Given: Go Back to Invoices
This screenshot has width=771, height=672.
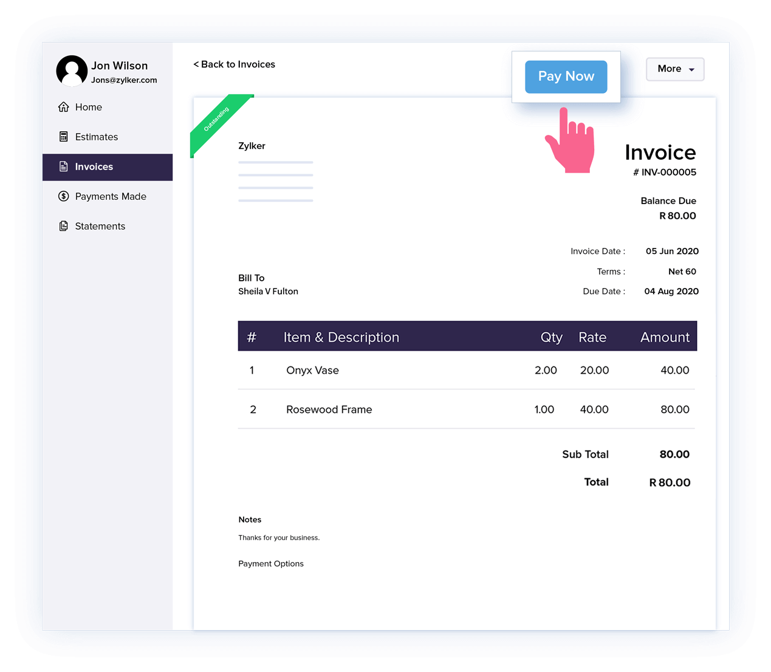Looking at the screenshot, I should click(x=235, y=64).
